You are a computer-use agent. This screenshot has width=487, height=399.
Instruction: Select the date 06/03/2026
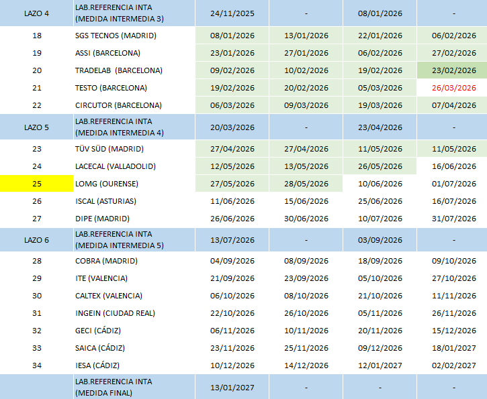[x=232, y=105]
